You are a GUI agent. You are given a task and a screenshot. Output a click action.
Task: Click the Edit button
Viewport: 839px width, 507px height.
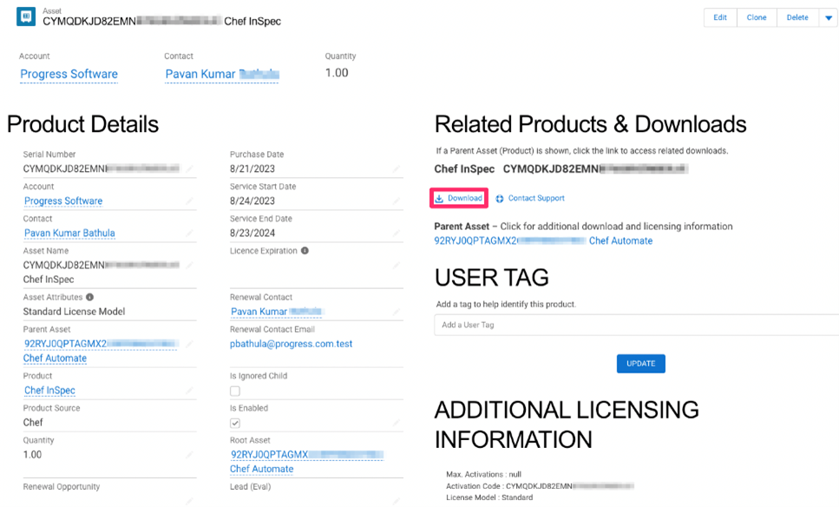pos(719,16)
